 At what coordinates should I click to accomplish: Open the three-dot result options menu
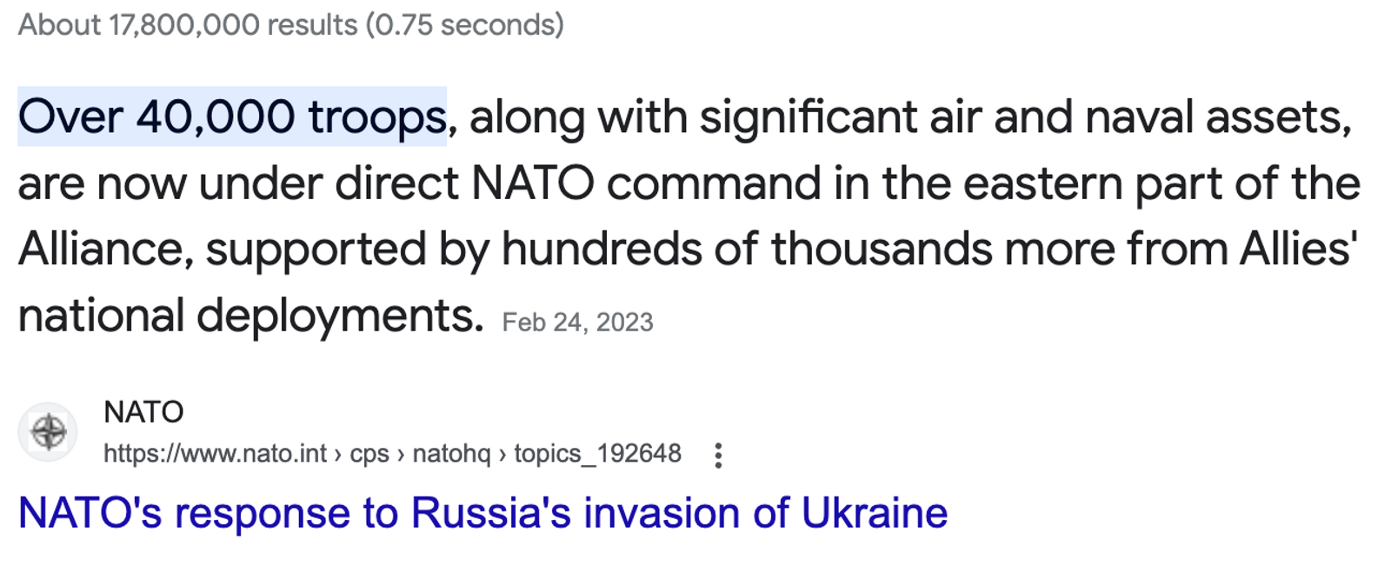pos(718,455)
